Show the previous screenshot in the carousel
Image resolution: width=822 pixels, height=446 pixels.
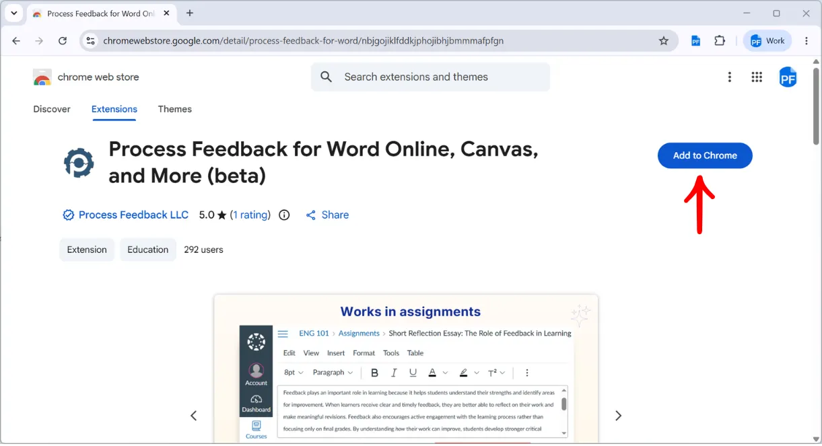(x=193, y=416)
